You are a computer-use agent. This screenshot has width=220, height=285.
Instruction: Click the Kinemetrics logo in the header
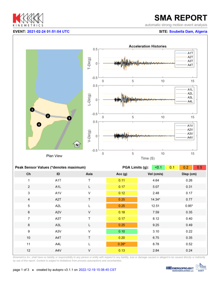[x=28, y=20]
